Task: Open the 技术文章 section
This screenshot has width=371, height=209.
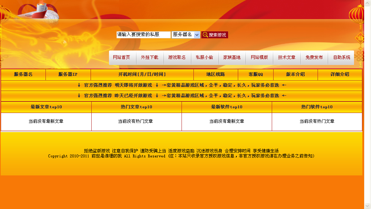Action: [x=287, y=57]
